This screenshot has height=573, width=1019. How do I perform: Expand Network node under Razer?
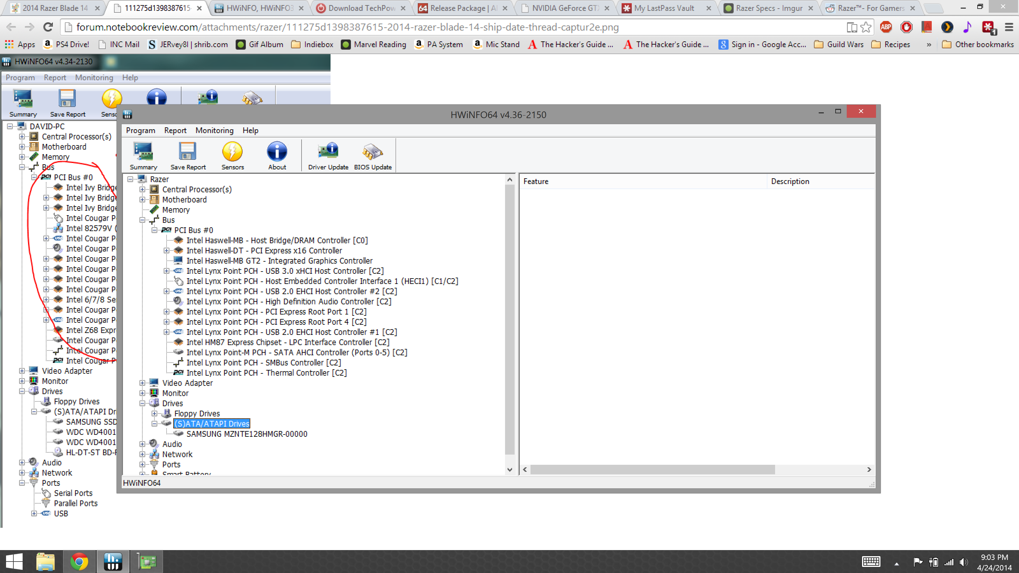[x=142, y=454]
